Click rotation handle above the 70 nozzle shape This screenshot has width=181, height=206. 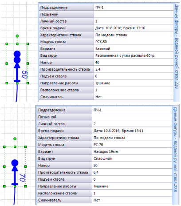(x=15, y=139)
